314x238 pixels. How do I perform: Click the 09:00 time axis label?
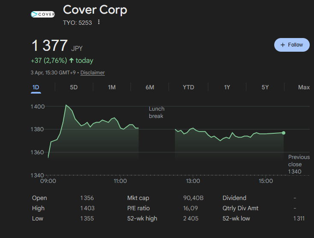point(48,181)
